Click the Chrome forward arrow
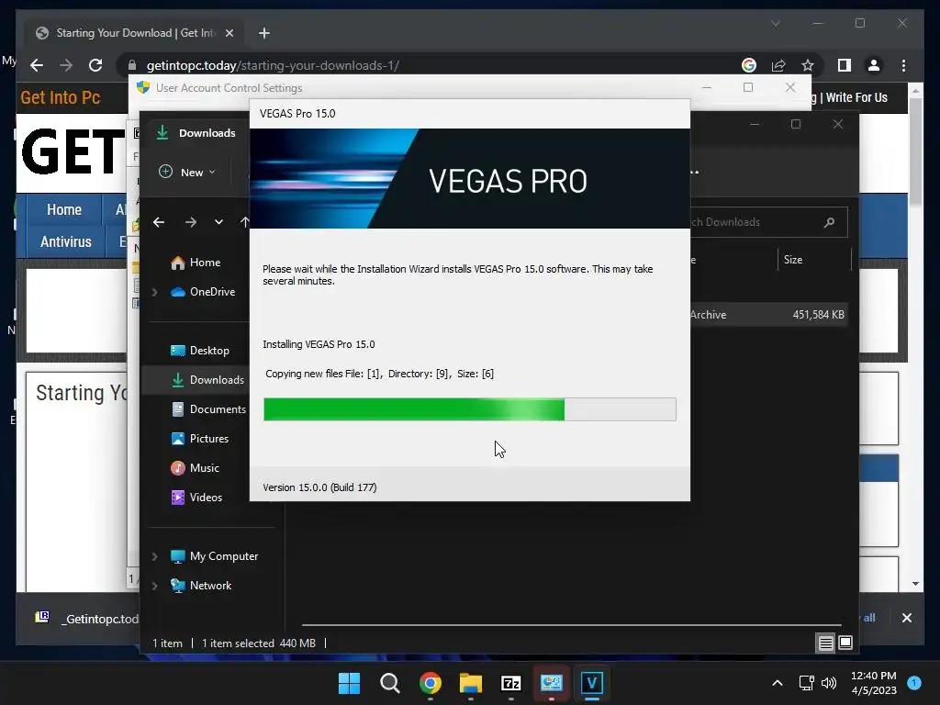This screenshot has height=705, width=940. click(66, 65)
